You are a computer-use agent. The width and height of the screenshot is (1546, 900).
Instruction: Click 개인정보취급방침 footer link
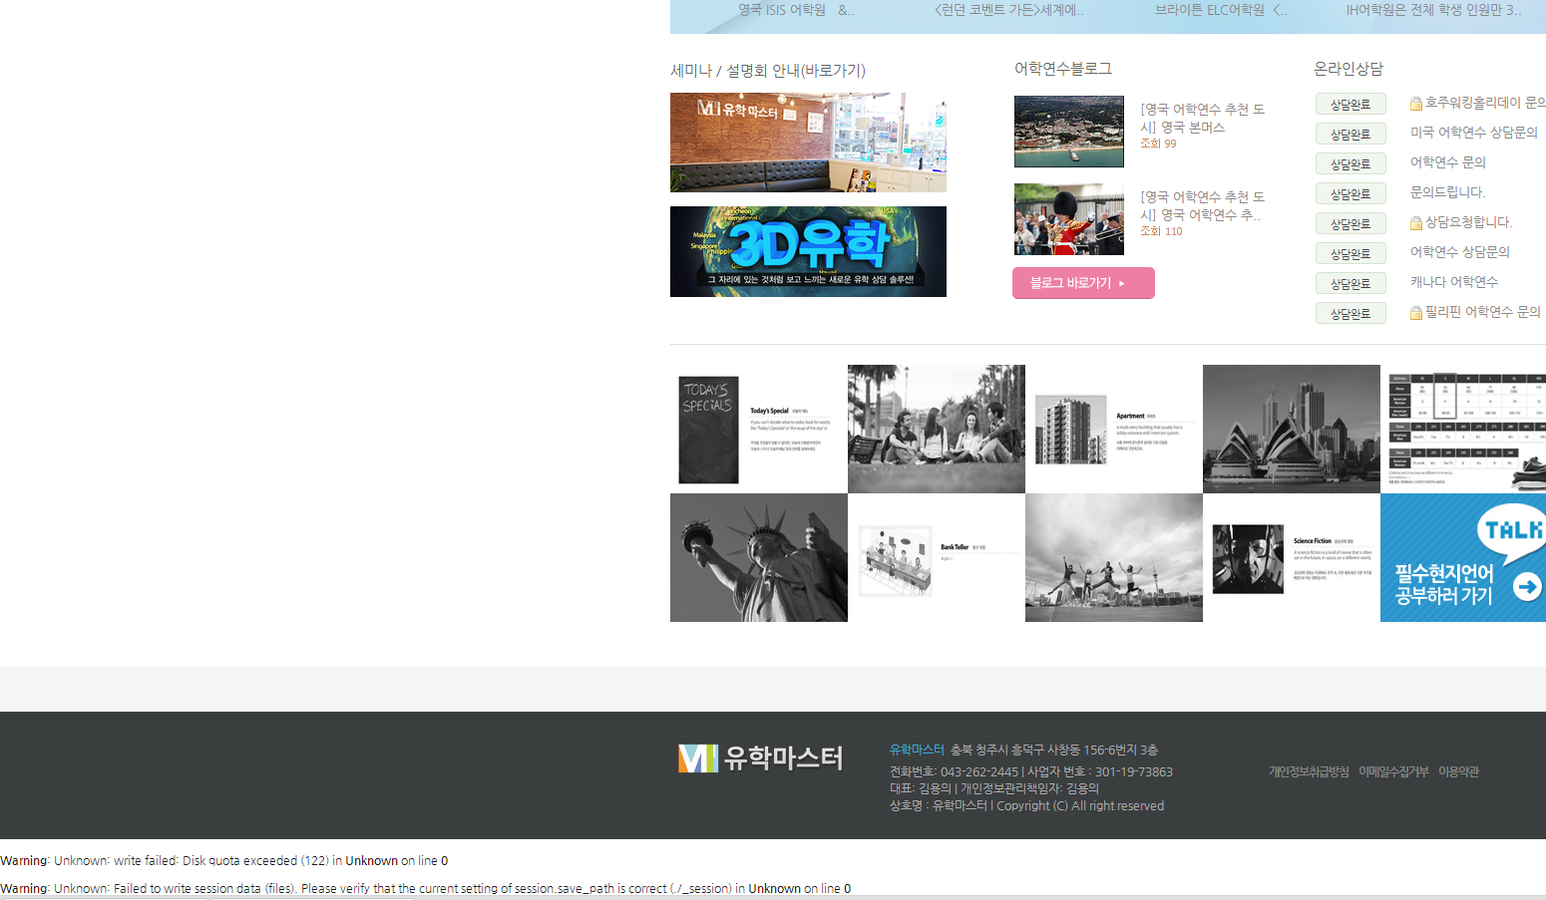(1308, 771)
